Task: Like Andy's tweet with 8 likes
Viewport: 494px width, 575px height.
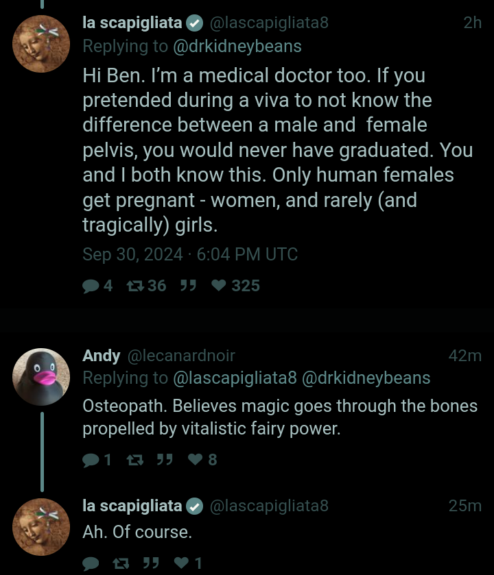Action: pos(196,460)
